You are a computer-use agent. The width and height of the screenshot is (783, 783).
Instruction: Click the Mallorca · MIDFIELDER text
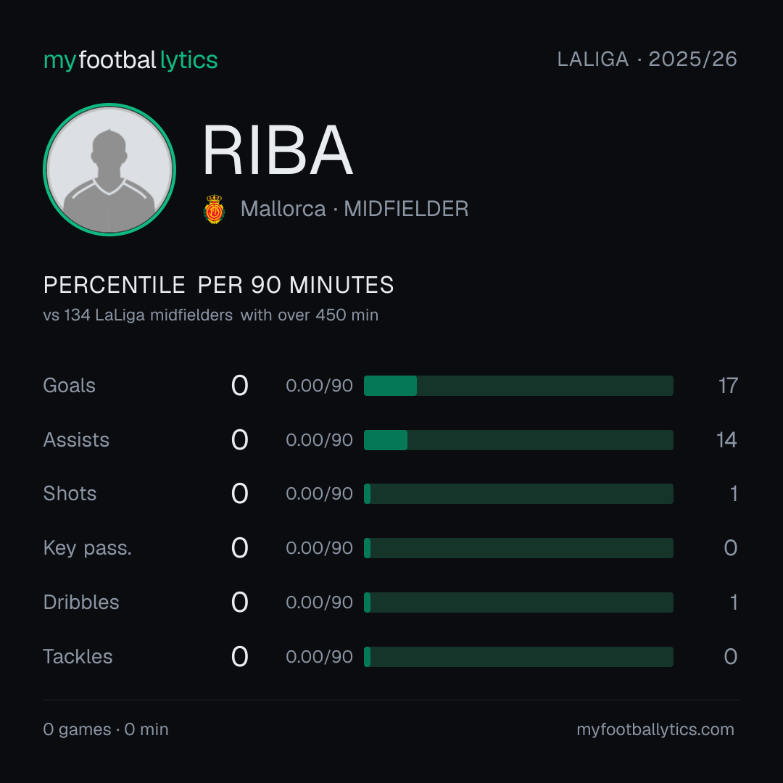(x=355, y=209)
